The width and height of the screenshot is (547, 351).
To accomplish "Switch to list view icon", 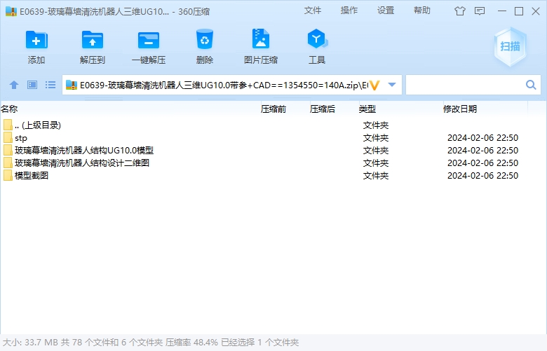I will coord(50,85).
